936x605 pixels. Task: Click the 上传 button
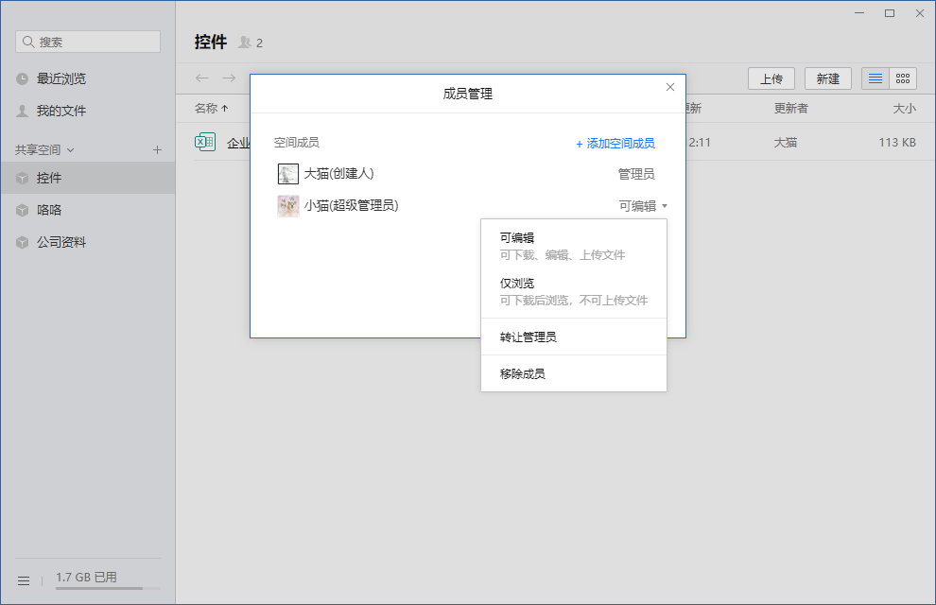tap(771, 78)
